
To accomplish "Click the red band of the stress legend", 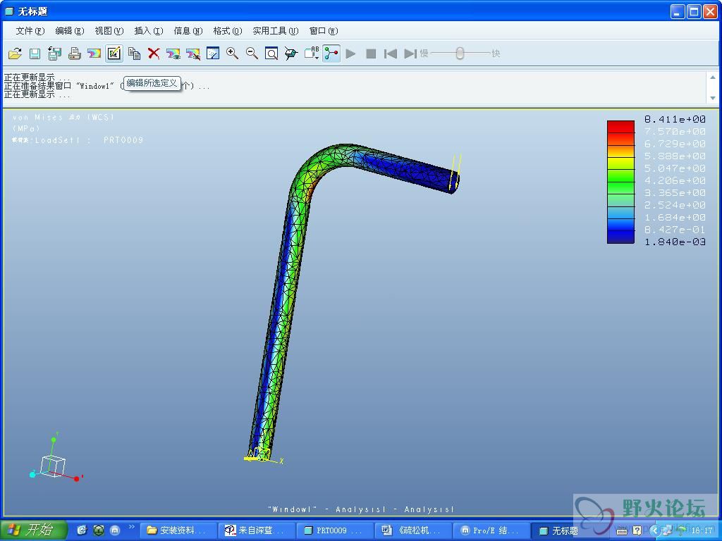I will point(620,127).
